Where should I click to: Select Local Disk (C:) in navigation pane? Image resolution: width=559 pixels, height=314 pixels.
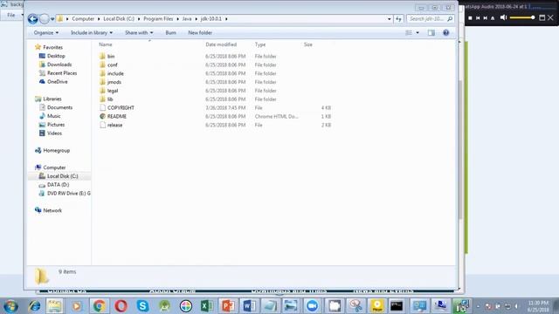62,176
